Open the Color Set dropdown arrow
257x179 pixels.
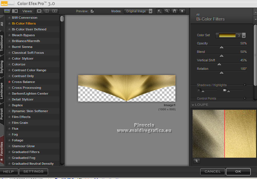(244, 35)
